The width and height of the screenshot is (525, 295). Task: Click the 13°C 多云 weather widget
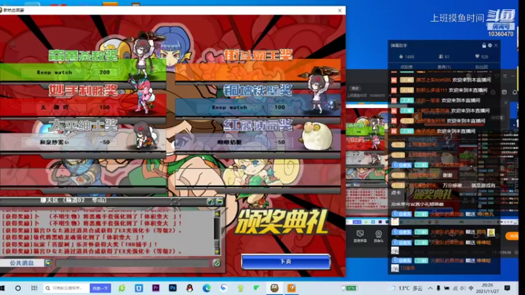coord(406,288)
